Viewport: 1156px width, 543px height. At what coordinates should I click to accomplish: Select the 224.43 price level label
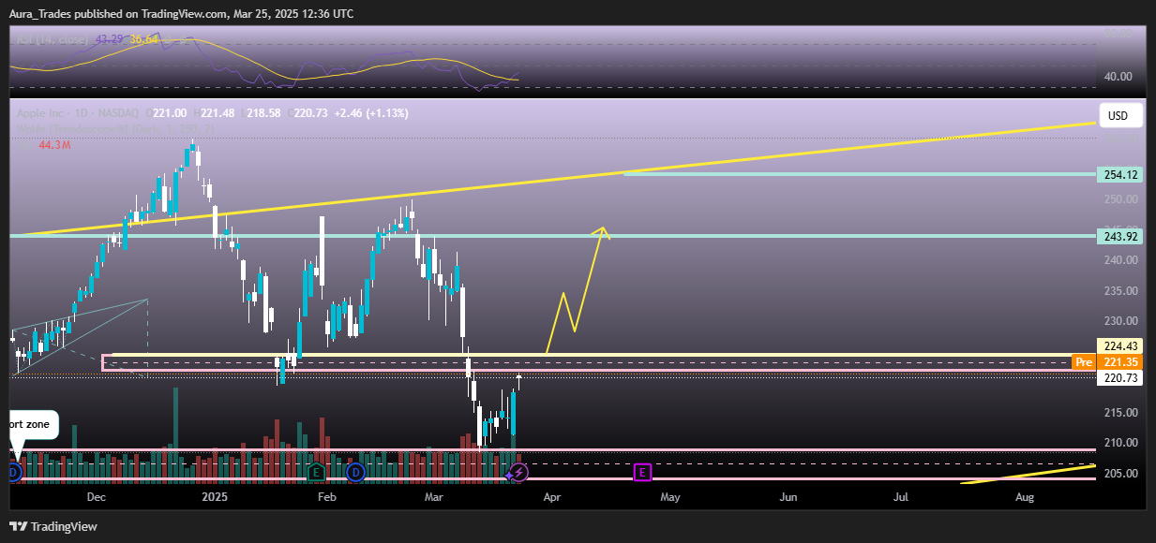point(1118,347)
